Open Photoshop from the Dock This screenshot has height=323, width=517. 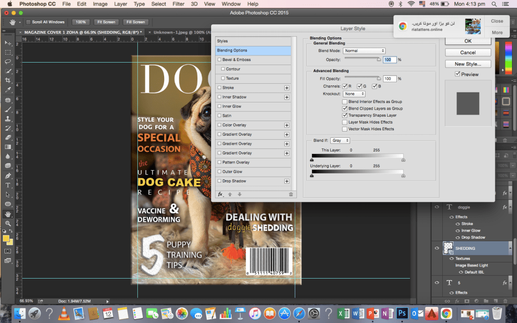click(402, 313)
